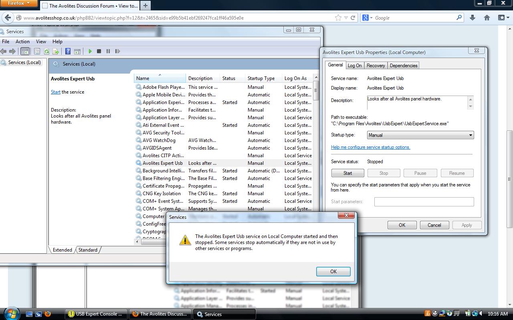Toggle Show/Hide Console Tree toolbar icon

click(25, 51)
